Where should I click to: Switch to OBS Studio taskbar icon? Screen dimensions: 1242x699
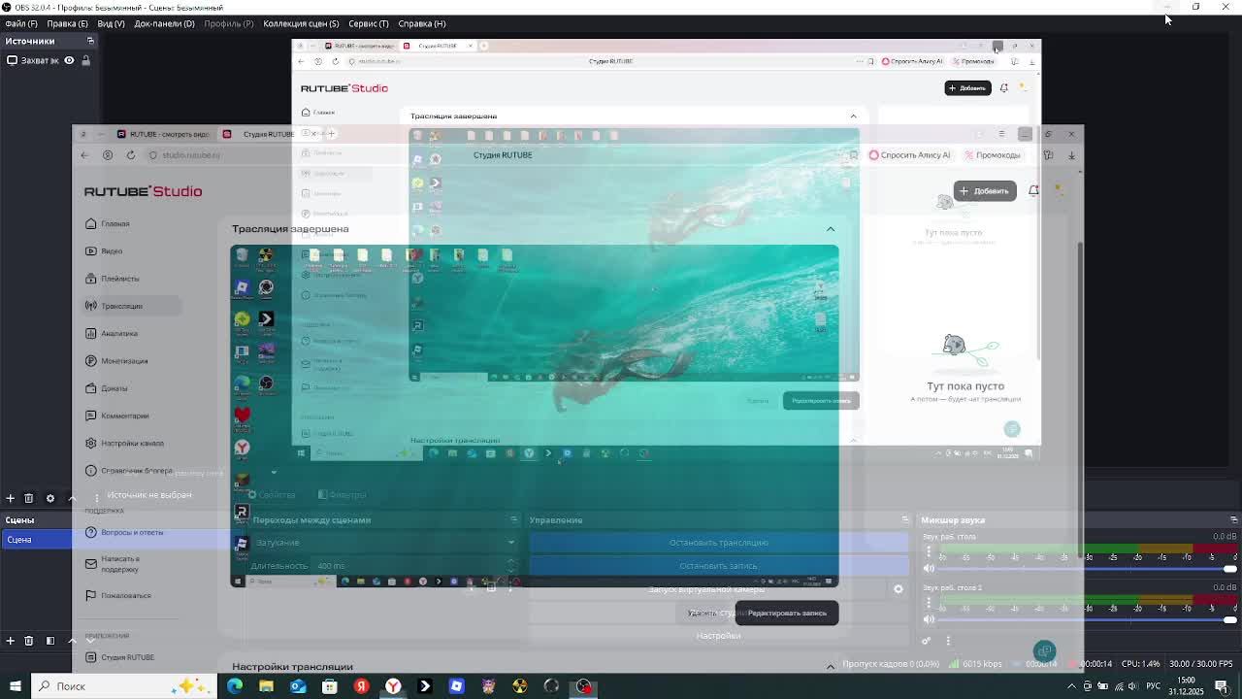click(x=583, y=686)
